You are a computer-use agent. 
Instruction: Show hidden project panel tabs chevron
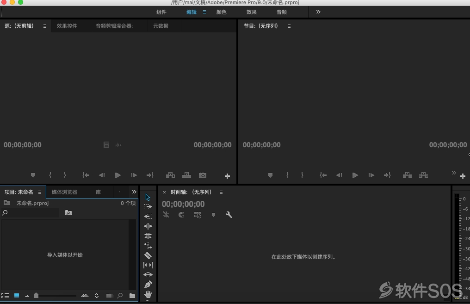134,192
